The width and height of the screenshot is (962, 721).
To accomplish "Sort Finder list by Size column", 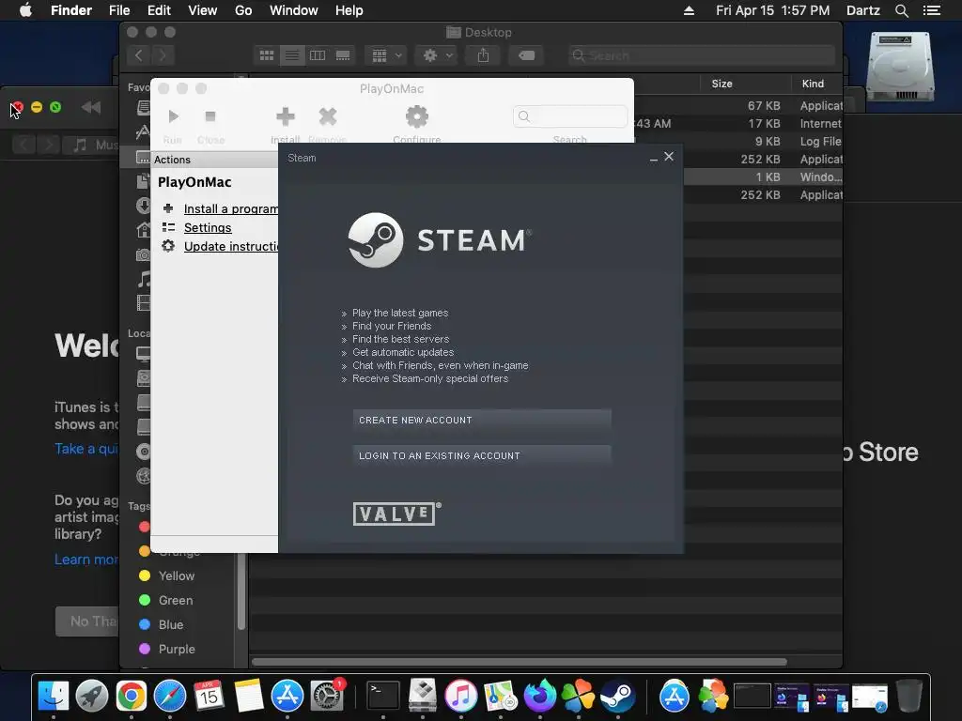I will (x=722, y=84).
